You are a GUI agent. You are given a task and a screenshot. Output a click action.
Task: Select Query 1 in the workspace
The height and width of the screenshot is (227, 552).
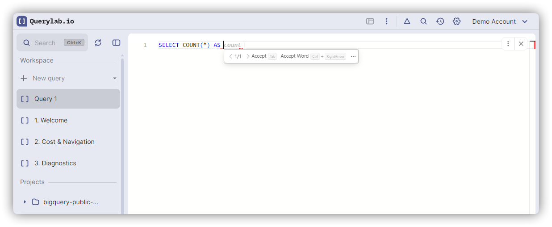tap(68, 99)
